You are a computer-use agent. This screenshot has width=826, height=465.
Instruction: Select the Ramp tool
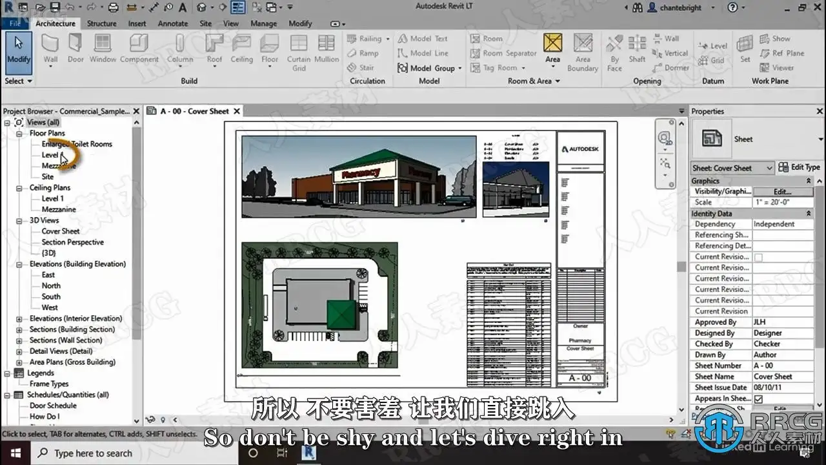362,53
